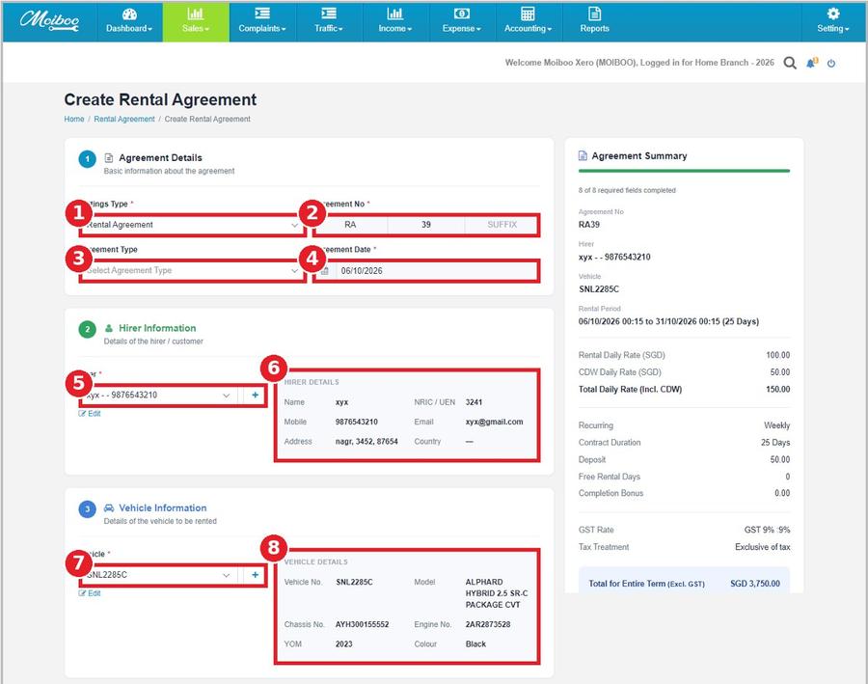The height and width of the screenshot is (684, 868).
Task: Open the Hirer selection dropdown
Action: point(159,395)
